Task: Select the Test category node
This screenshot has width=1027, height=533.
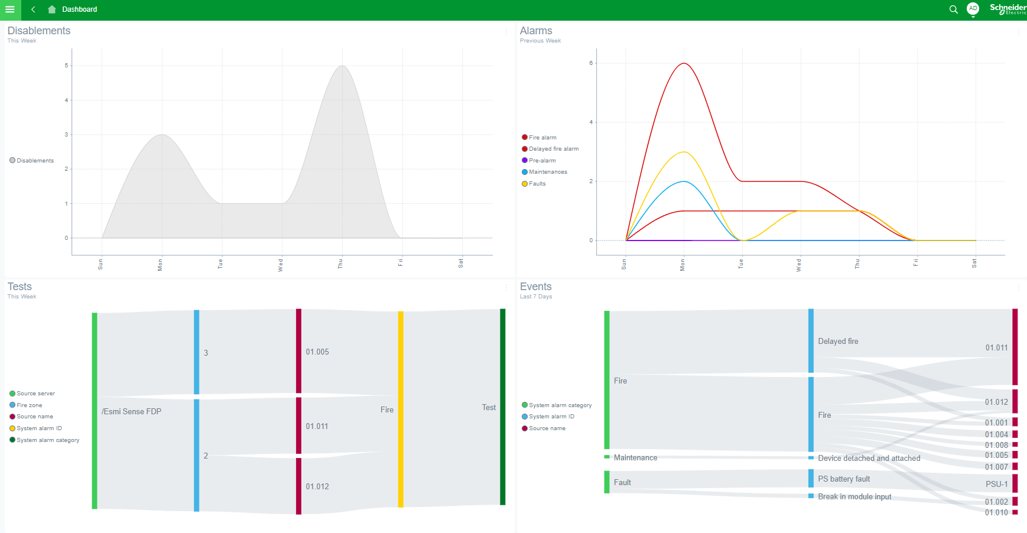Action: [x=503, y=407]
